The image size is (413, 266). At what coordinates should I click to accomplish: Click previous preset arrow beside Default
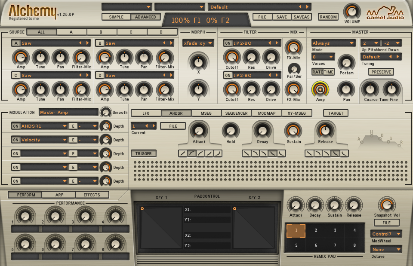300,7
